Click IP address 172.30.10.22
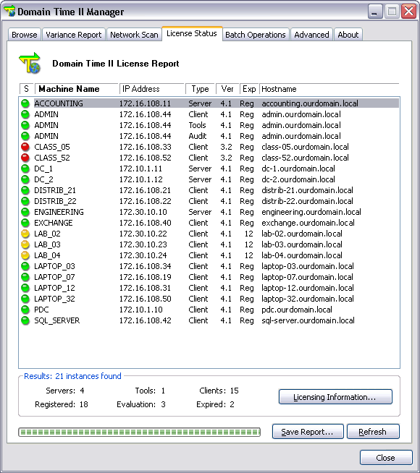 (x=143, y=234)
